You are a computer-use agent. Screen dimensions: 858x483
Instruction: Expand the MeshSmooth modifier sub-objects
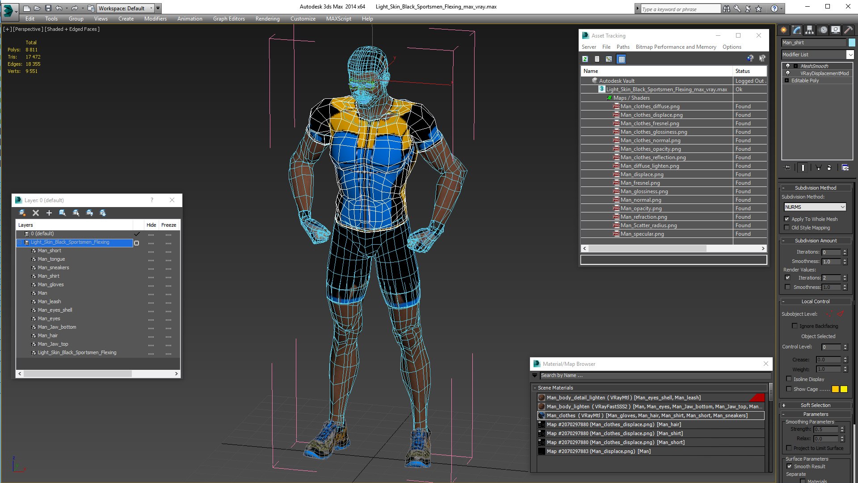coord(795,66)
